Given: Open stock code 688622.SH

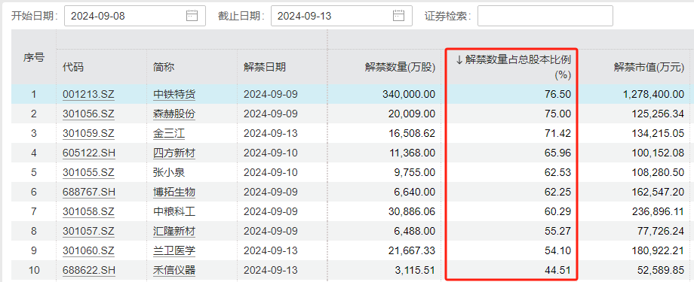Looking at the screenshot, I should point(88,270).
